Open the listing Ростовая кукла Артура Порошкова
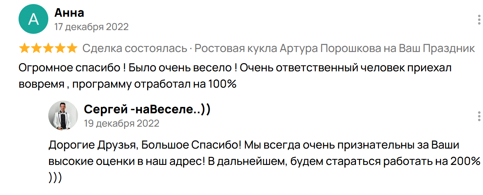This screenshot has height=195, width=483. pos(334,48)
